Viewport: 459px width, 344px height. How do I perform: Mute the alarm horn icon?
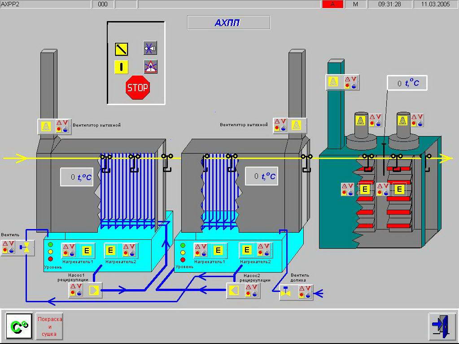tap(150, 48)
